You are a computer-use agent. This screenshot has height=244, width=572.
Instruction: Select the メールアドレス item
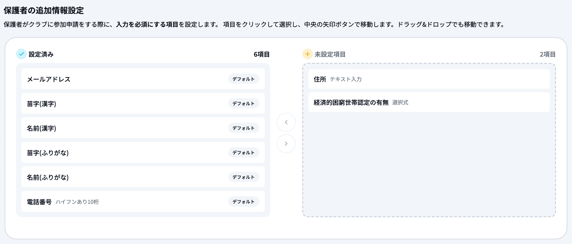(x=143, y=79)
